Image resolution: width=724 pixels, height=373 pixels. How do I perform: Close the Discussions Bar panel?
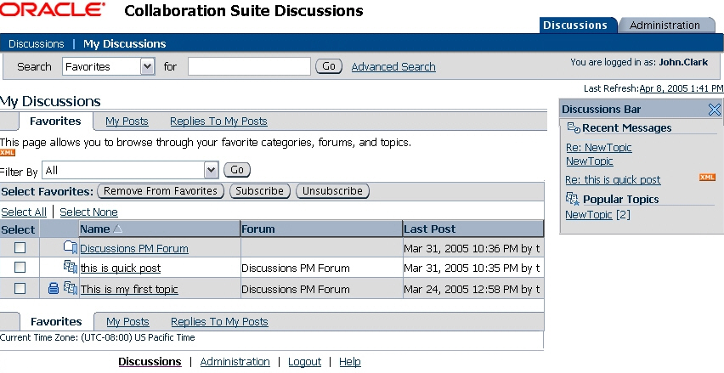pyautogui.click(x=714, y=109)
